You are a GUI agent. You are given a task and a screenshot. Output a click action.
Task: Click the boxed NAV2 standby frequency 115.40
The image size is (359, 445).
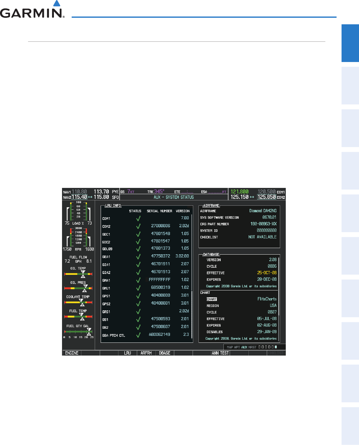pyautogui.click(x=79, y=197)
